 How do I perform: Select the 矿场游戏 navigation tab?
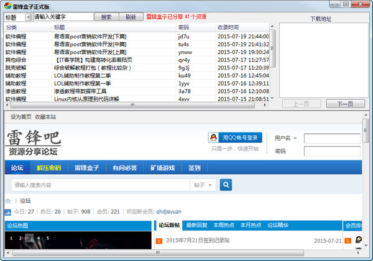tap(163, 168)
